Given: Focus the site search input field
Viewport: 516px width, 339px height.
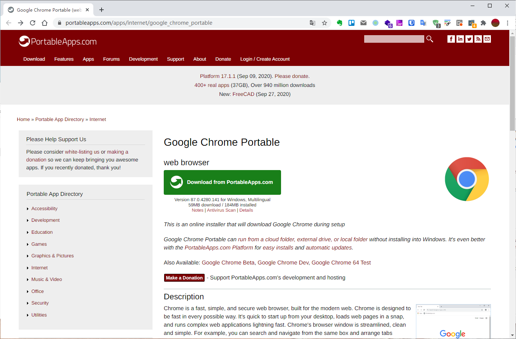Looking at the screenshot, I should pyautogui.click(x=394, y=39).
